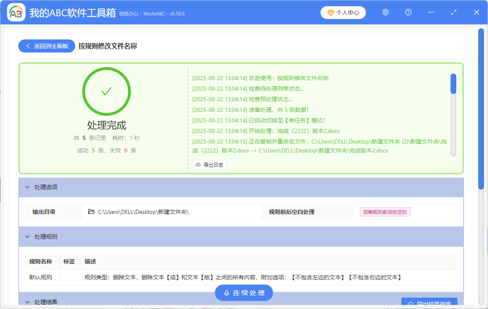Click the 返回到主面板 back button
Viewport: 488px width, 309px height.
coord(46,46)
